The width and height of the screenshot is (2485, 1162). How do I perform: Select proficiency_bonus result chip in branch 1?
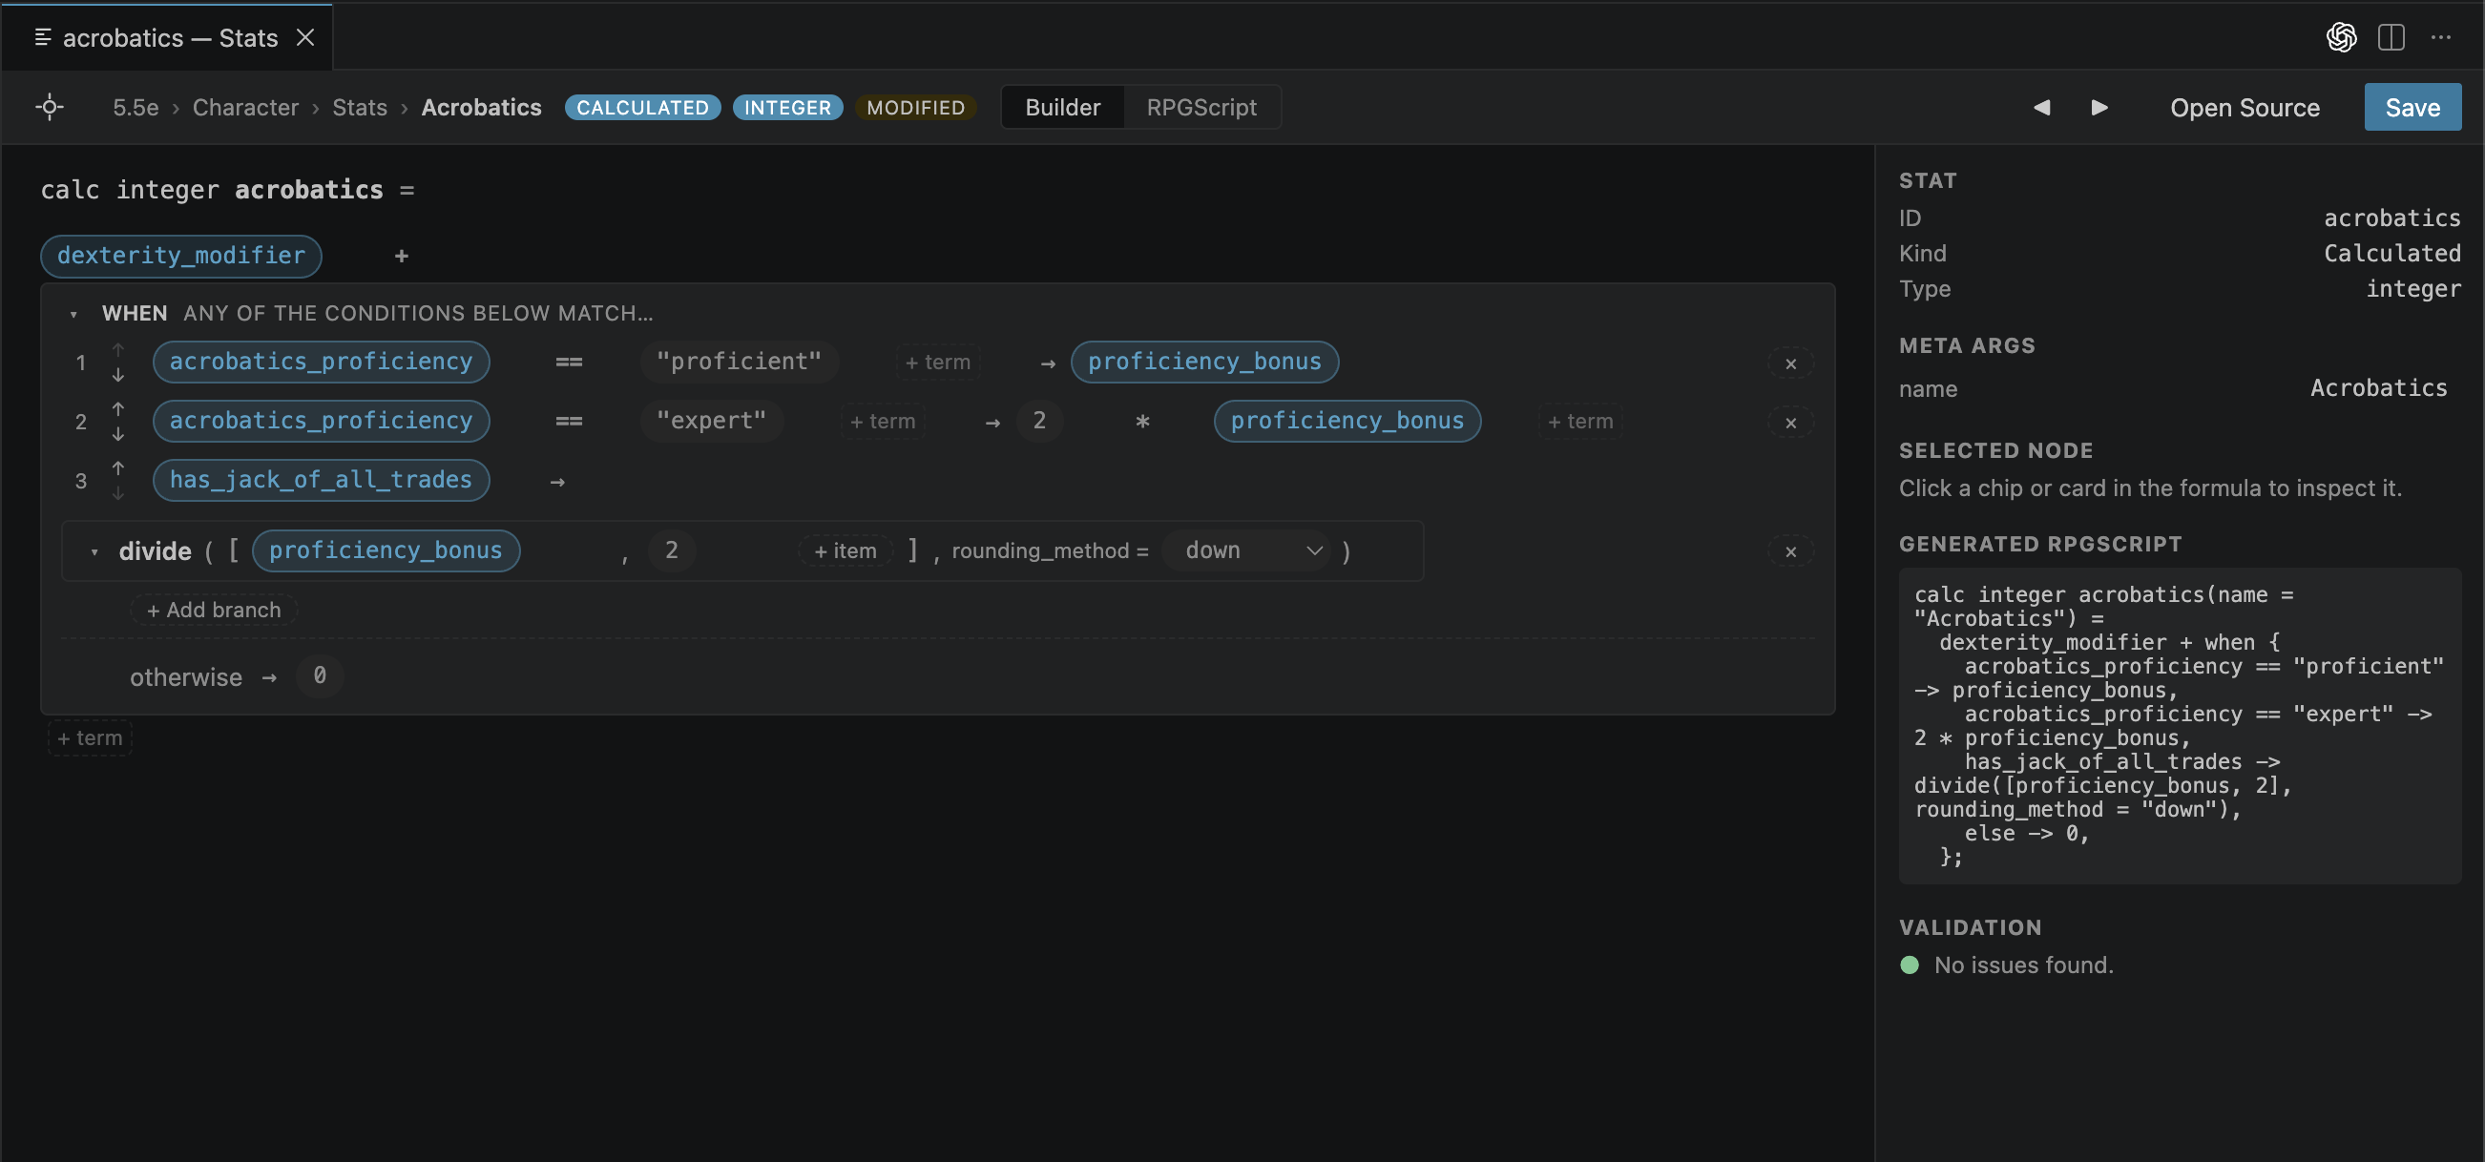pos(1204,362)
